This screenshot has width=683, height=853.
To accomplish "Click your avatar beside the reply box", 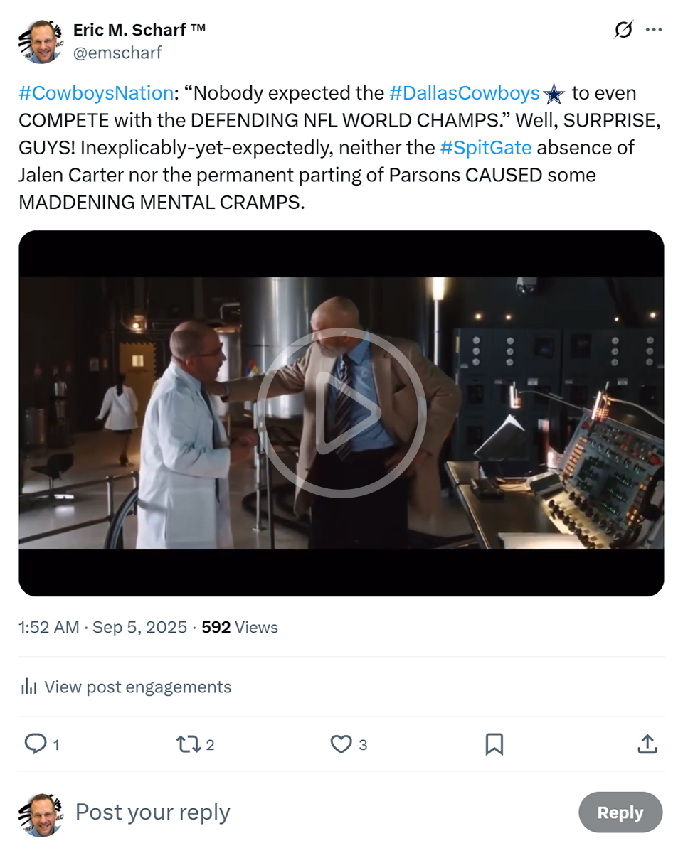I will (41, 815).
